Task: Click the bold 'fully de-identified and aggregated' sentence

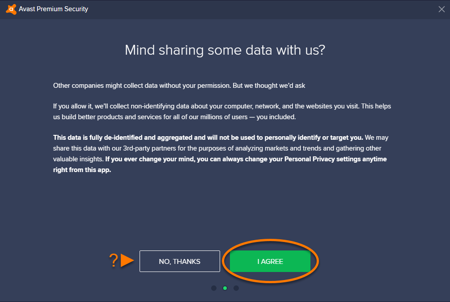Action: [x=208, y=138]
